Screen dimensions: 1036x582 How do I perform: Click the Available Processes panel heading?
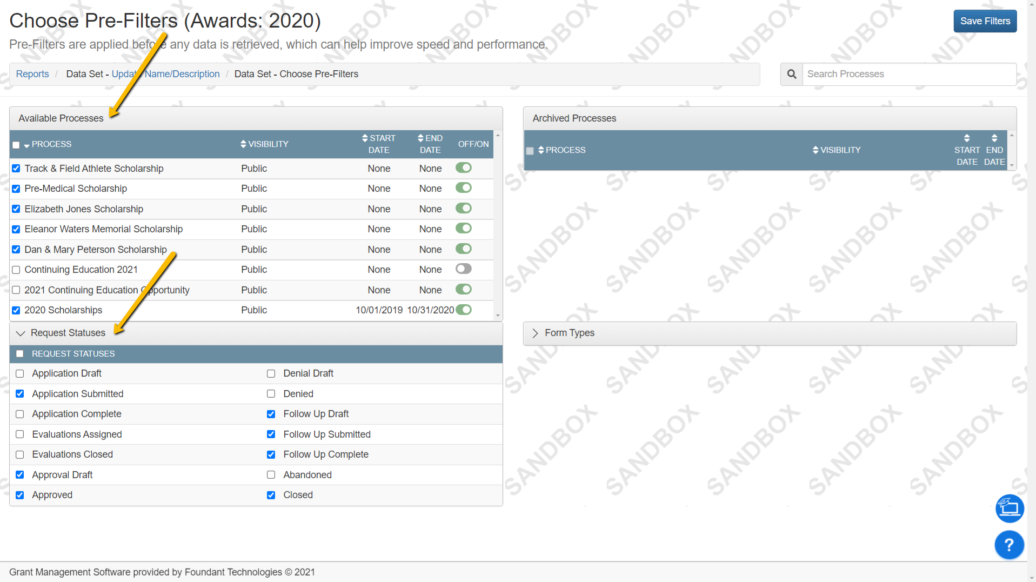tap(61, 118)
